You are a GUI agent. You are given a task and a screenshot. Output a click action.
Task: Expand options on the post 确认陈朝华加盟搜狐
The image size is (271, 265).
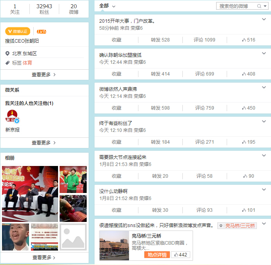coord(264,53)
